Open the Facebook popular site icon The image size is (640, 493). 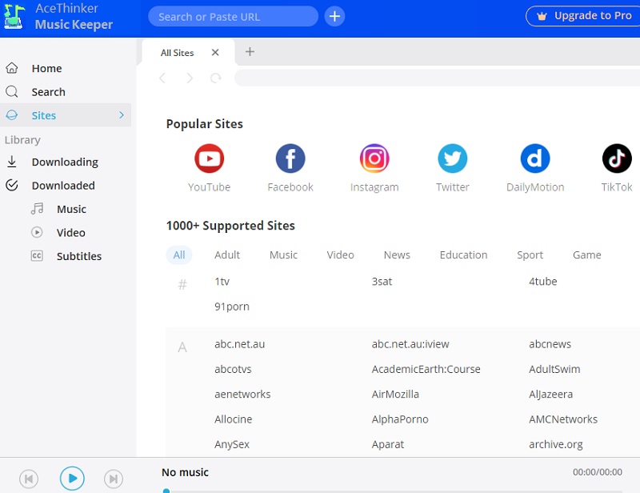(x=290, y=158)
